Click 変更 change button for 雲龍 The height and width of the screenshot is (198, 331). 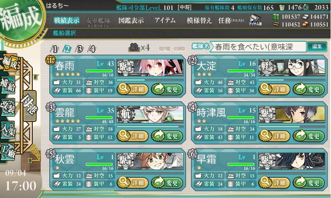(167, 136)
